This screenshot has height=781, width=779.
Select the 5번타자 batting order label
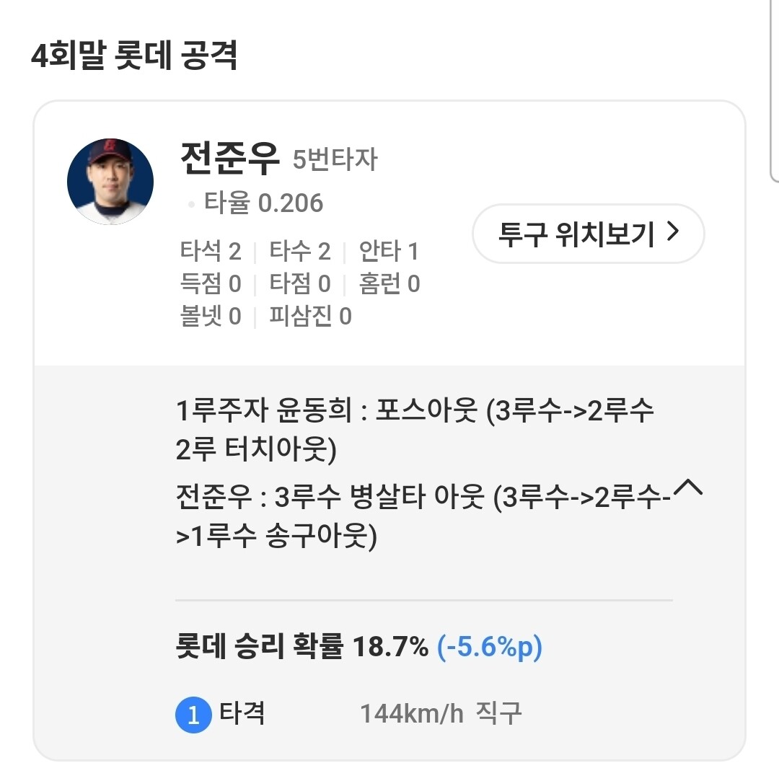click(x=335, y=160)
